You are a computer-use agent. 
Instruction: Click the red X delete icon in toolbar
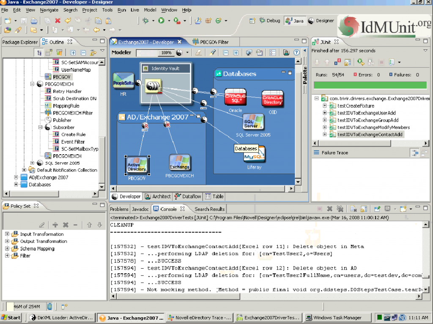click(x=58, y=21)
